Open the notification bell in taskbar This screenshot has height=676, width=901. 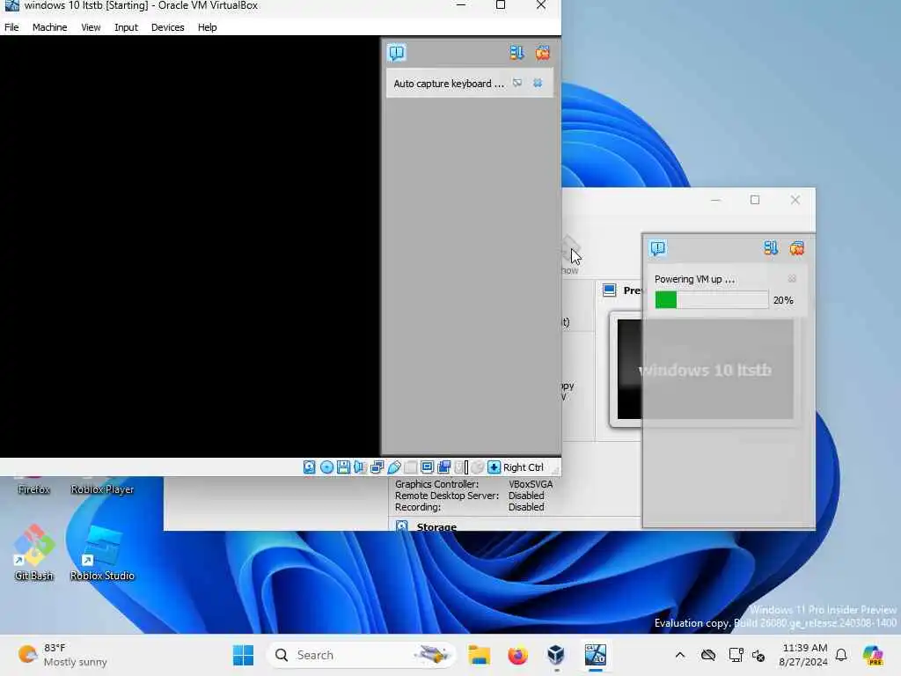click(841, 655)
